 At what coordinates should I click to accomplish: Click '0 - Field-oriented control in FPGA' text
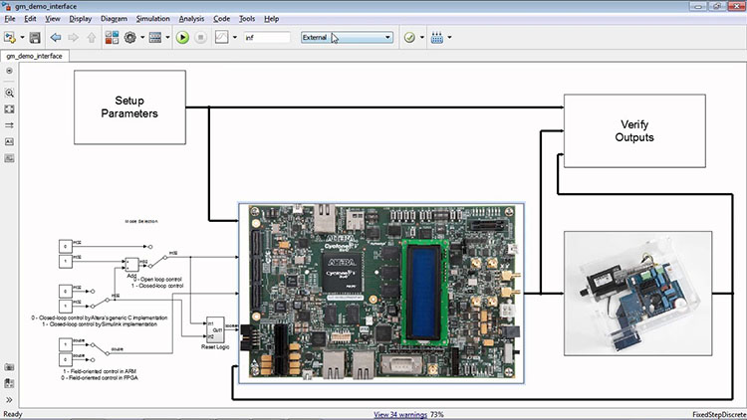[100, 377]
